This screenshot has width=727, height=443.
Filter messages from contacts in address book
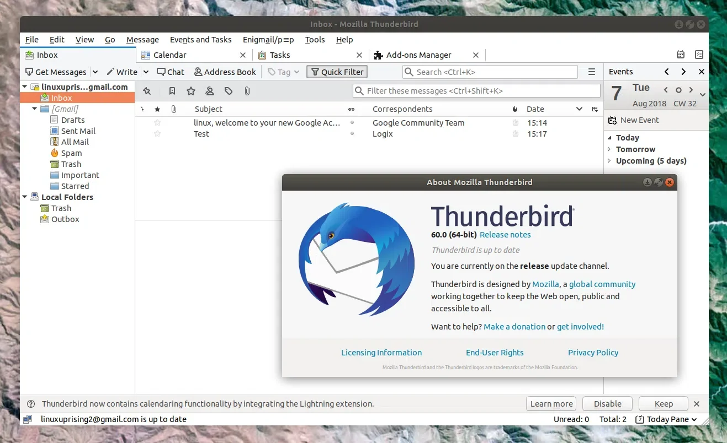(210, 91)
